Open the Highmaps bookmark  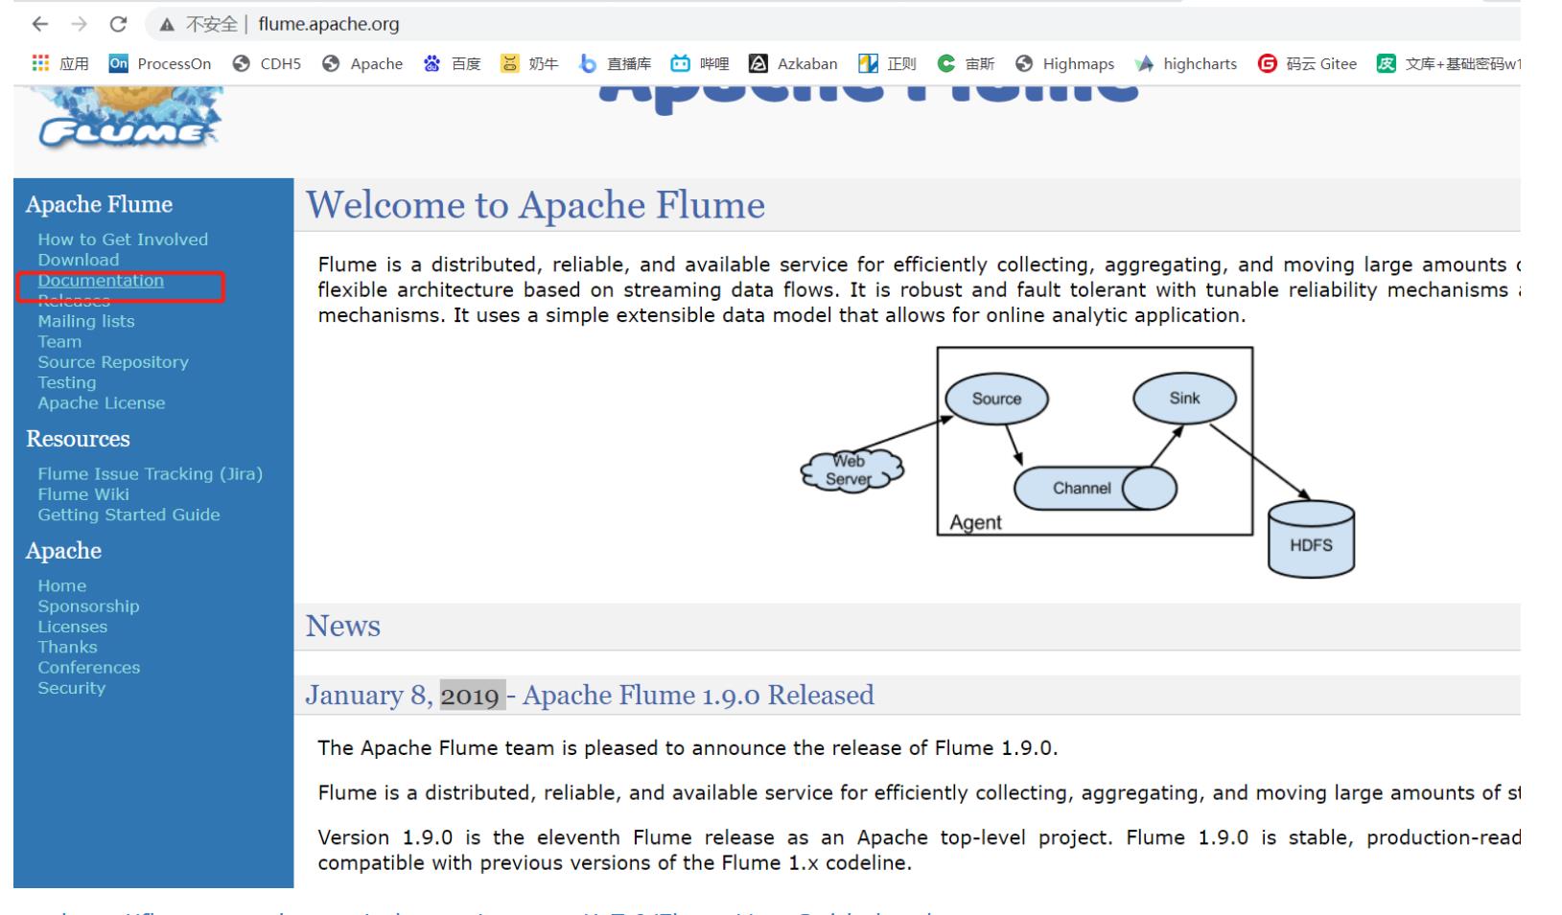click(1065, 63)
